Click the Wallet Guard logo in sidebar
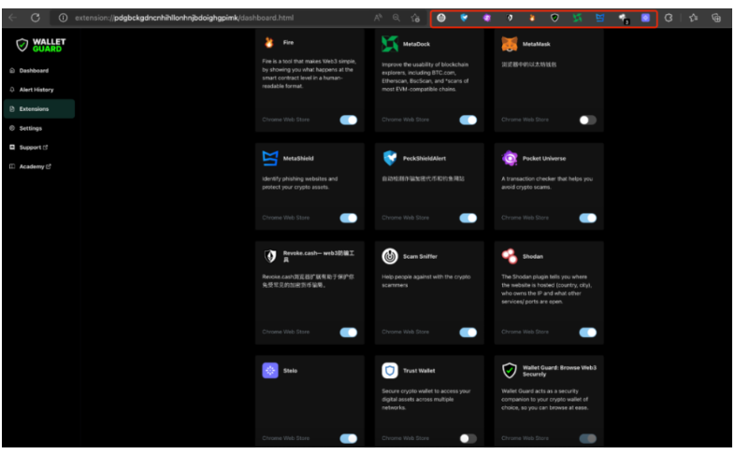 [x=41, y=45]
